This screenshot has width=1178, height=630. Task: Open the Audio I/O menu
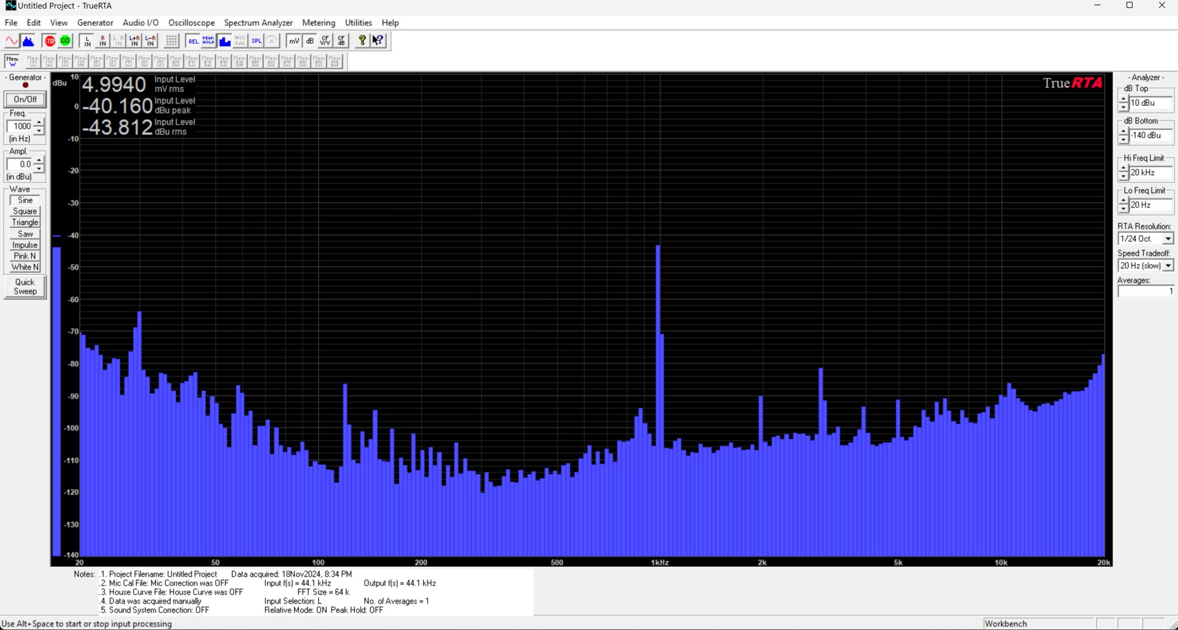click(140, 22)
